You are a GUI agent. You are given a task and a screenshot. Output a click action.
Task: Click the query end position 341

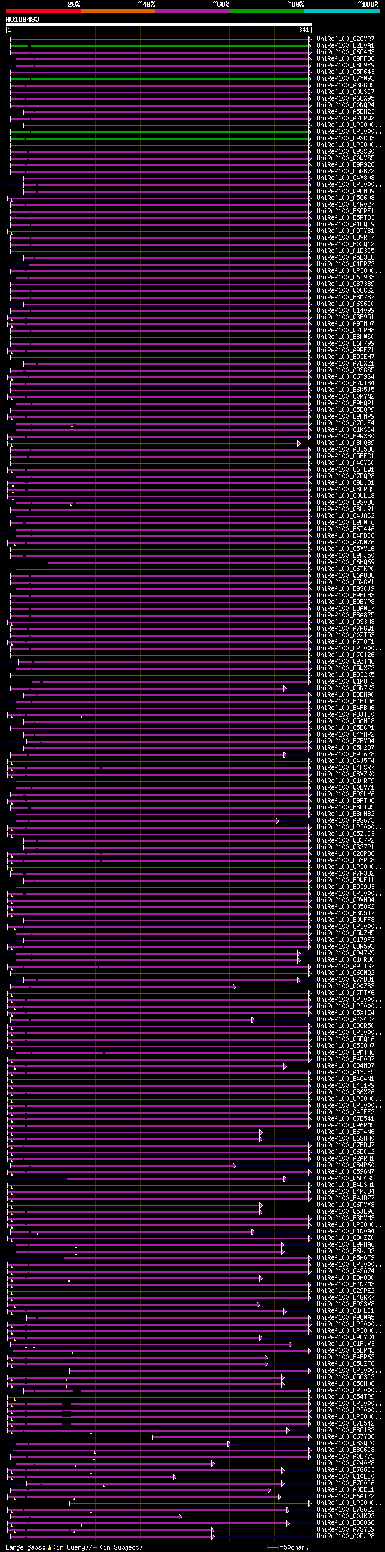304,30
